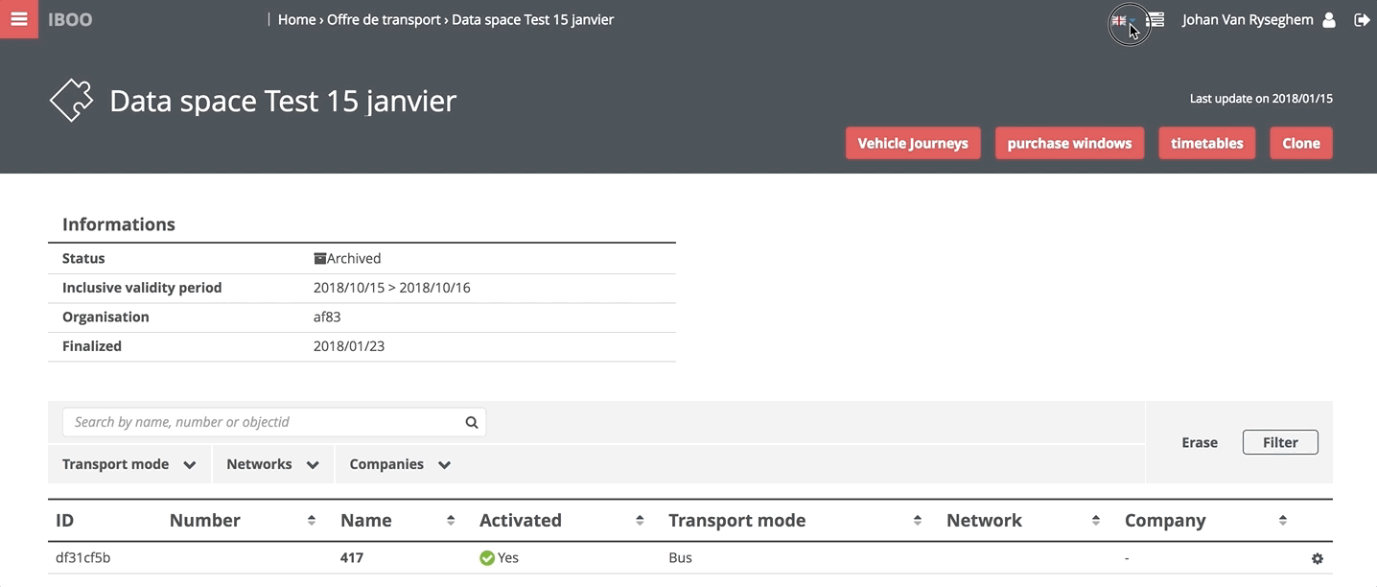Viewport: 1377px width, 587px height.
Task: Navigate to Offre de transport breadcrumb
Action: coord(384,19)
